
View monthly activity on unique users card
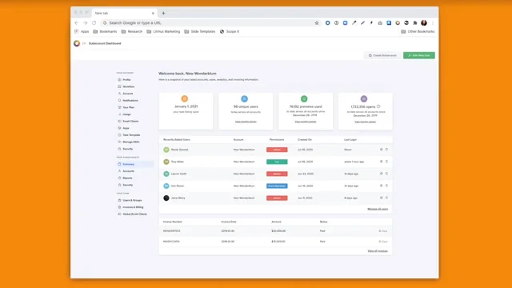click(246, 122)
